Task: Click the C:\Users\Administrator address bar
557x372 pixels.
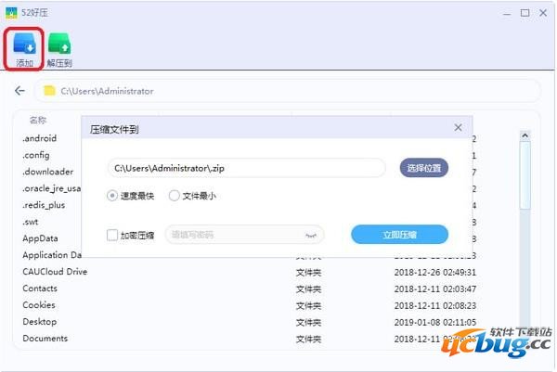Action: click(x=287, y=91)
